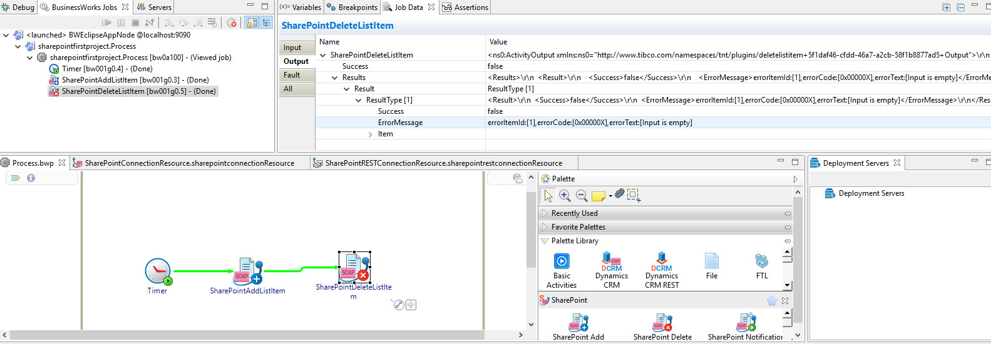Open the Breakpoints tab
Viewport: 991px width, 344px height.
tap(352, 8)
